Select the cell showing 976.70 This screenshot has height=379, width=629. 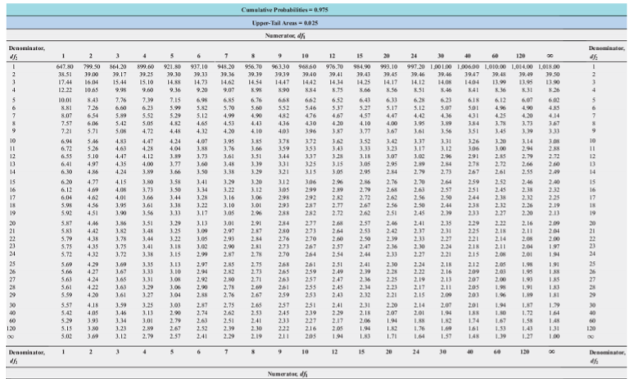point(334,66)
